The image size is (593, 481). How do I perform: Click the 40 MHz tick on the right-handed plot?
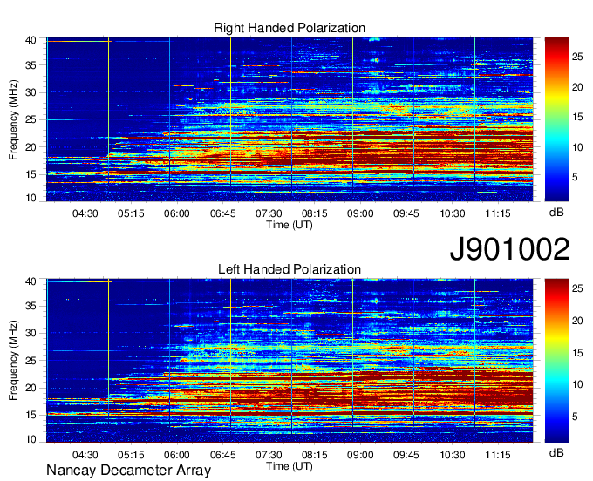[31, 40]
